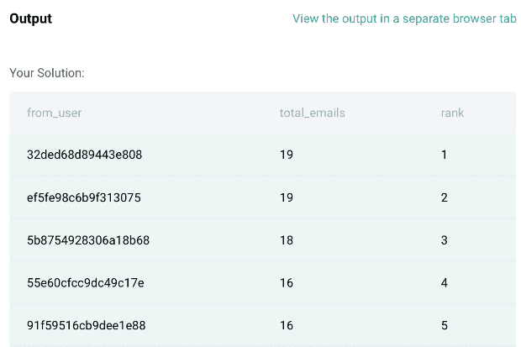The image size is (521, 347).
Task: Click the total_emails value 18
Action: [x=287, y=240]
